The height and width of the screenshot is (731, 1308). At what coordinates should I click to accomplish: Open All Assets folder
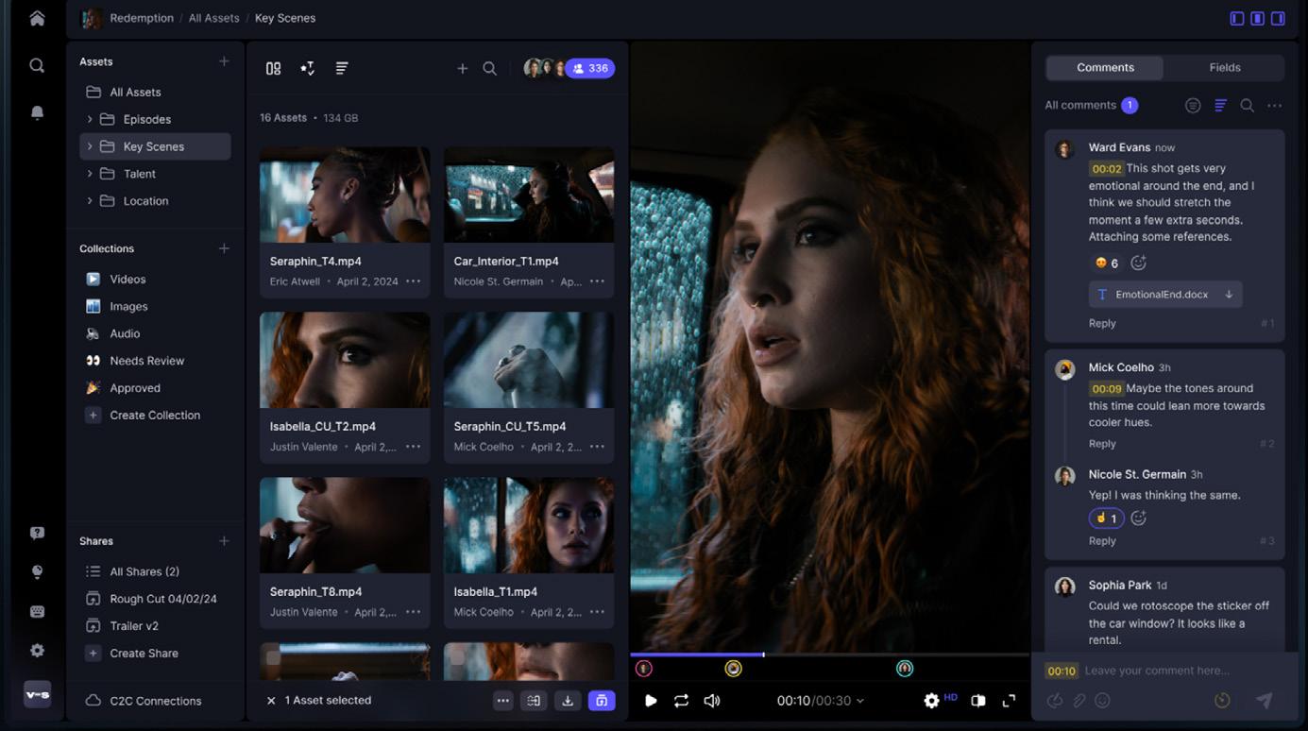click(135, 93)
